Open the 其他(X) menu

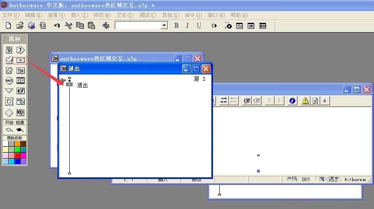tap(171, 15)
